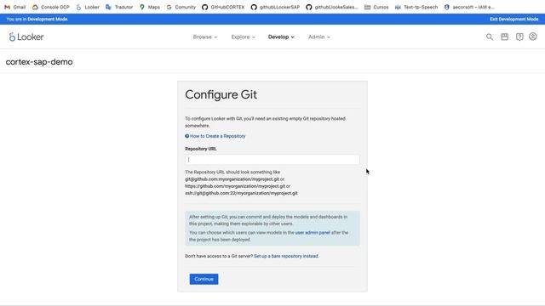545x306 pixels.
Task: Click the Looker logo
Action: click(26, 37)
